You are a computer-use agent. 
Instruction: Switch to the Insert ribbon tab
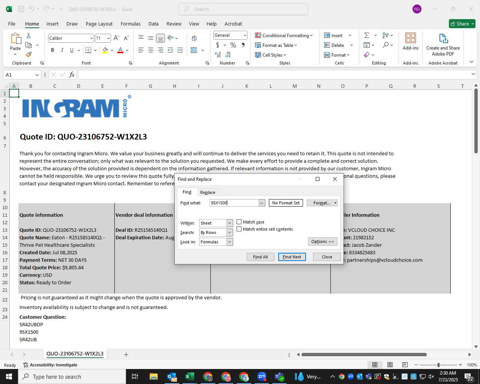pos(52,24)
